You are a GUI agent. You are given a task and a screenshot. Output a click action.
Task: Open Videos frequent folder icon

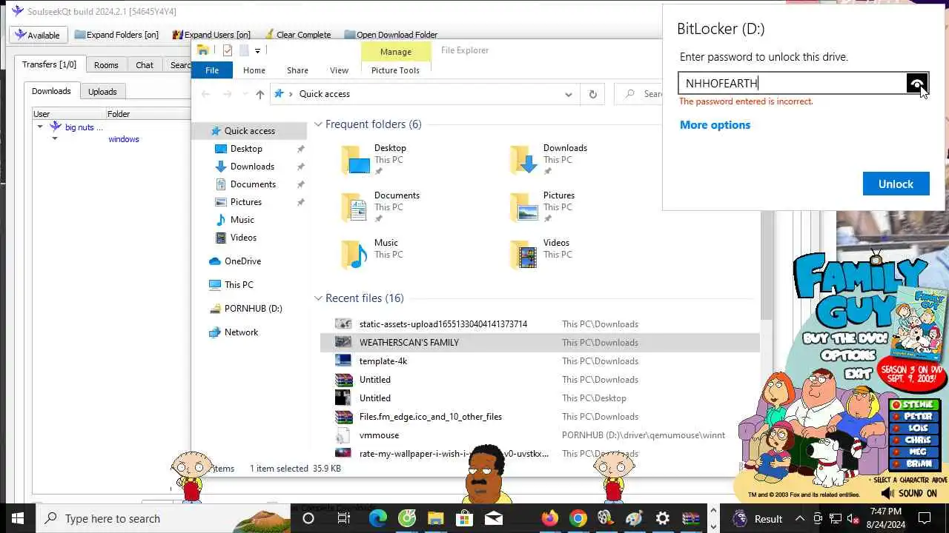523,255
